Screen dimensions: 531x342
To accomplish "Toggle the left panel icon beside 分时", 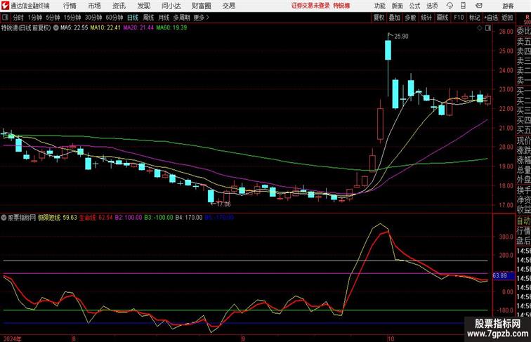I will pos(5,18).
